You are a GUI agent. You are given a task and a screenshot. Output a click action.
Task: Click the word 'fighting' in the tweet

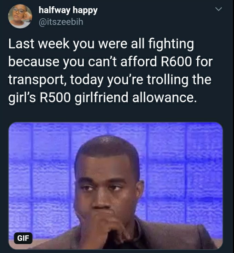coord(171,44)
